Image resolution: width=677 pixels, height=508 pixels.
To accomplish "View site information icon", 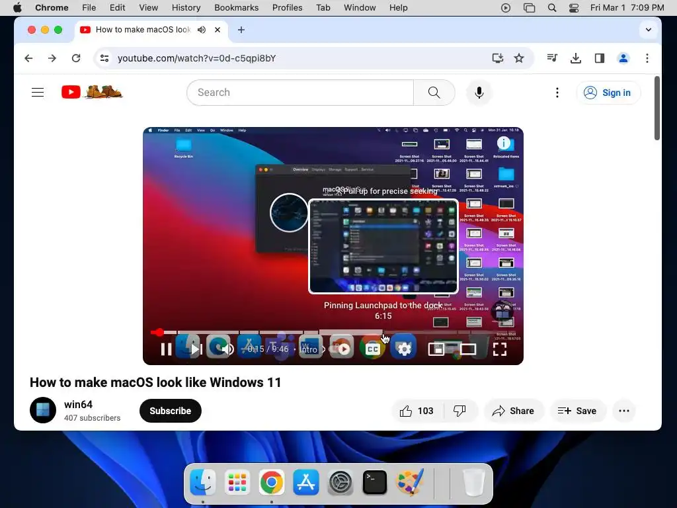I will pyautogui.click(x=104, y=58).
